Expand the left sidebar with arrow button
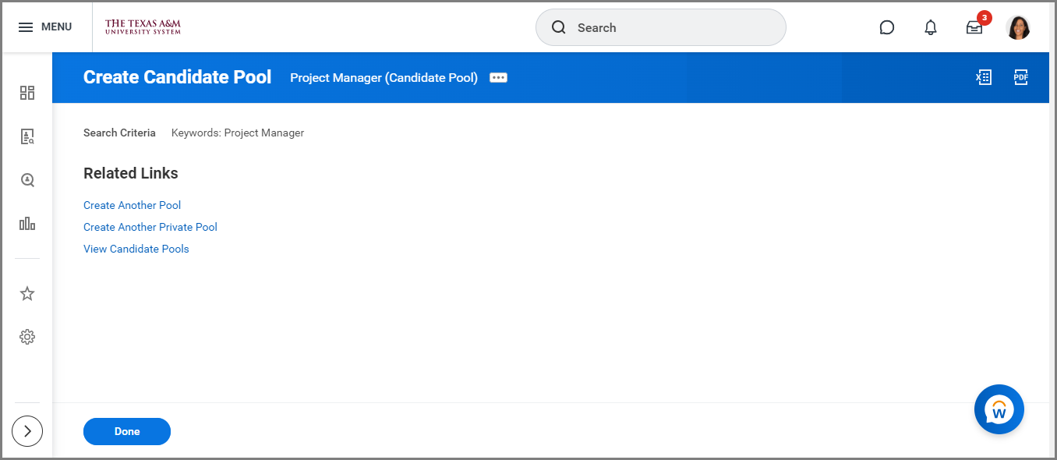The width and height of the screenshot is (1057, 460). click(27, 430)
